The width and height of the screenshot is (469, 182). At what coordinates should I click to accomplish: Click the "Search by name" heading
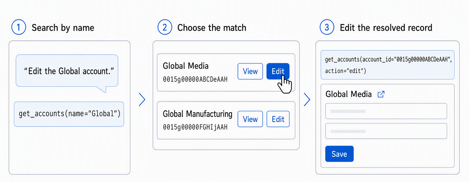(63, 28)
